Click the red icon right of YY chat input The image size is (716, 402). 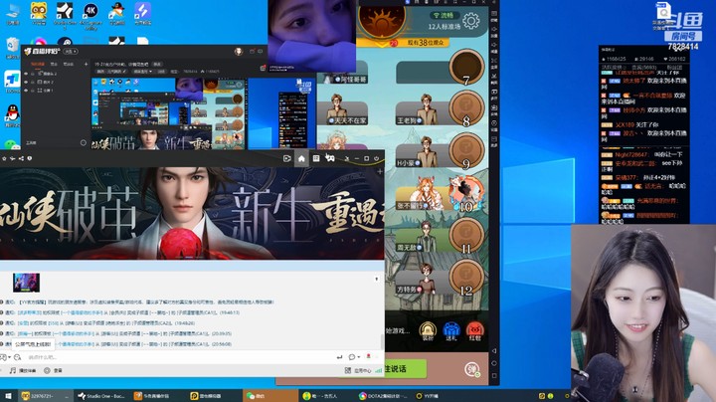tap(369, 357)
